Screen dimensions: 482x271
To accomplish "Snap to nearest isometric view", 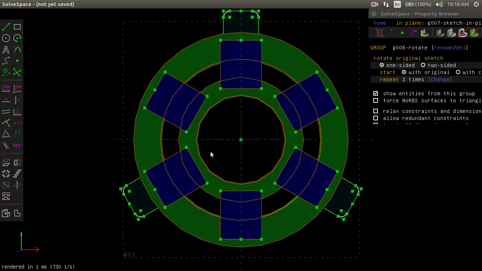I will pyautogui.click(x=6, y=213).
